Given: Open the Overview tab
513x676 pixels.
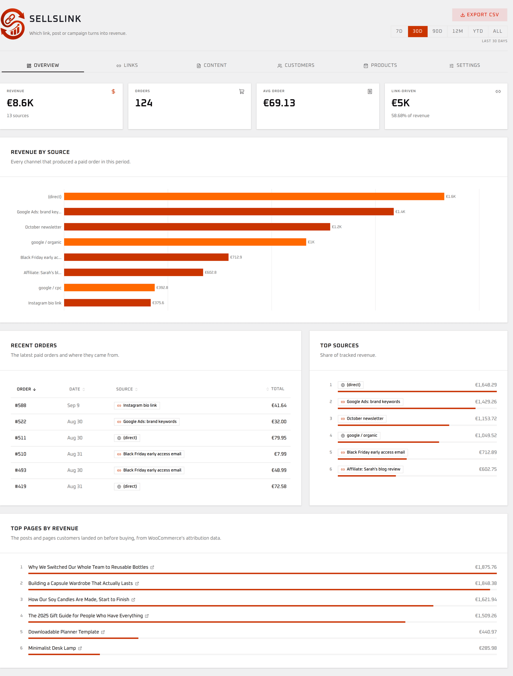Looking at the screenshot, I should coord(43,65).
